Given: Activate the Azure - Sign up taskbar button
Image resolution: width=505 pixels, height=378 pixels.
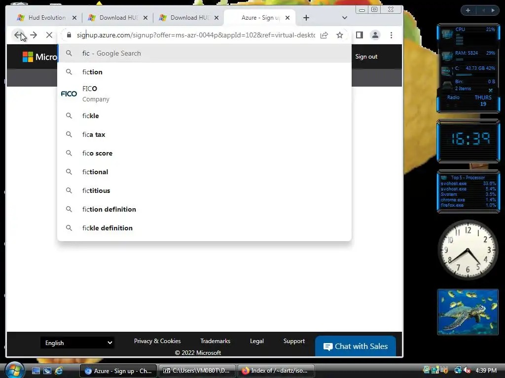Looking at the screenshot, I should pos(118,371).
